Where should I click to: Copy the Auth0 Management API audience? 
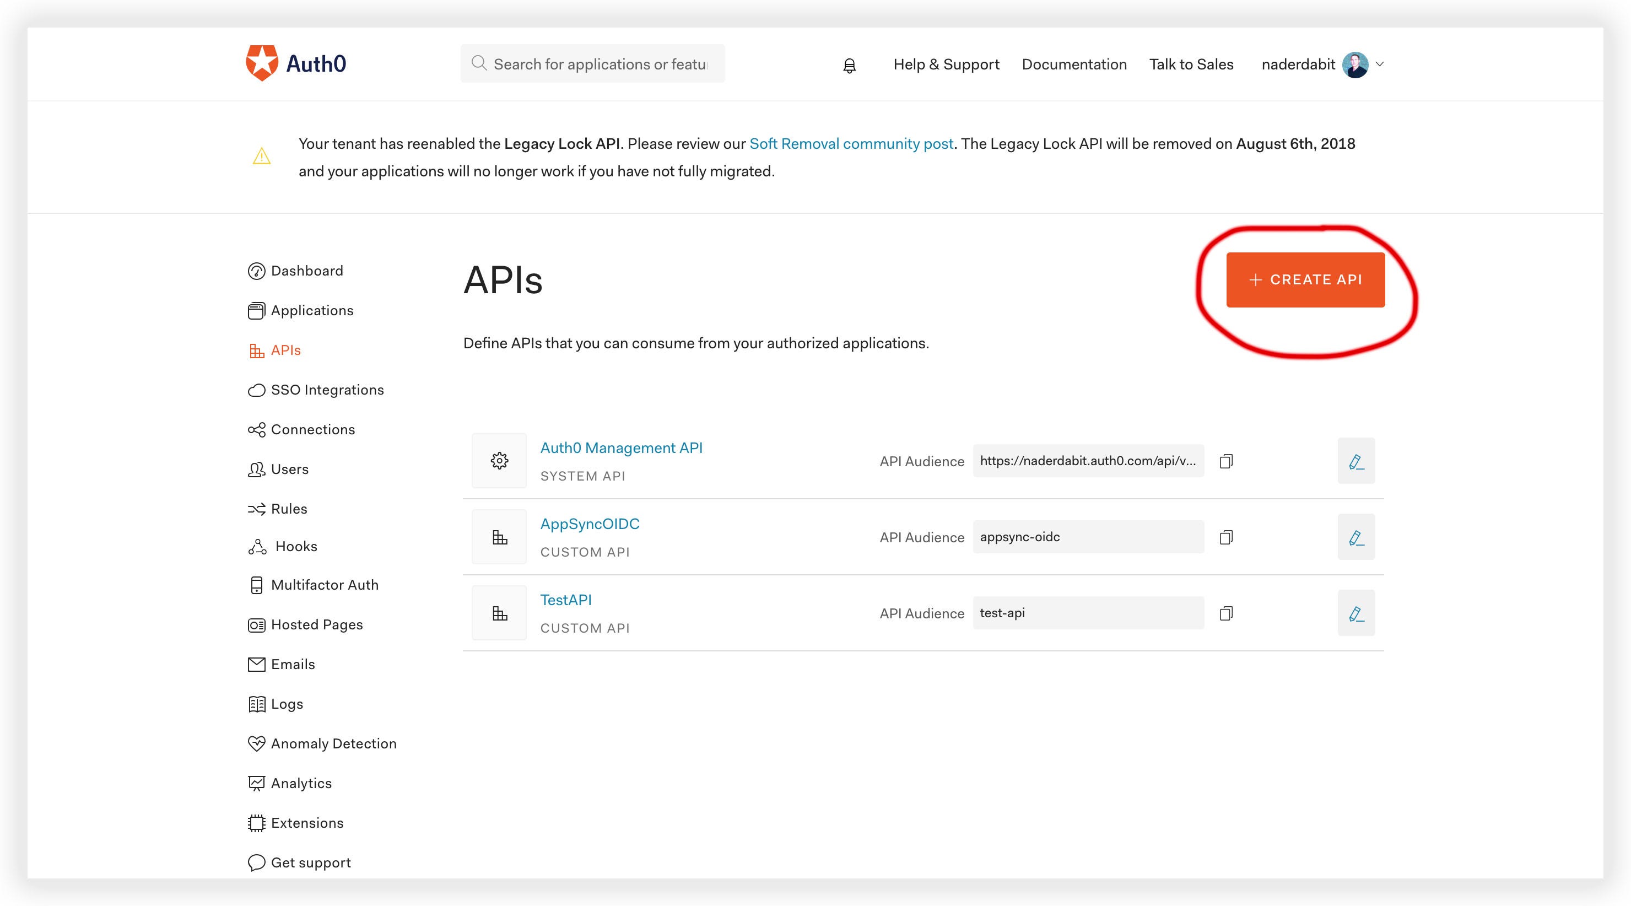pyautogui.click(x=1226, y=461)
